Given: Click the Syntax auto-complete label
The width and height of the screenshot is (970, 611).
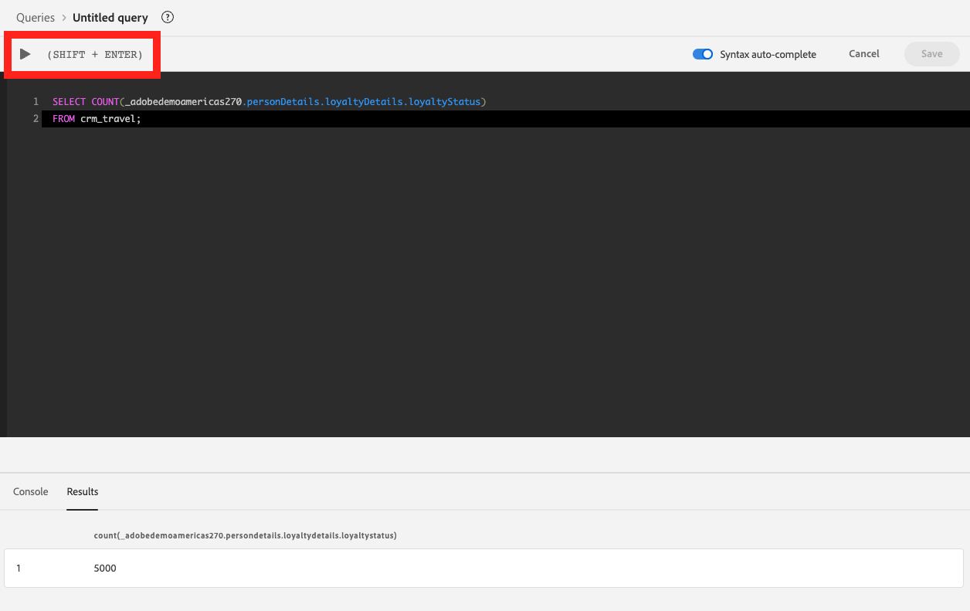Looking at the screenshot, I should [768, 54].
